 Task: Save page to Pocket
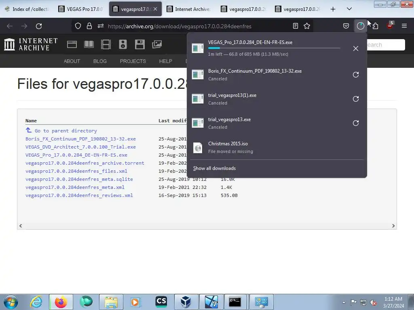point(346,26)
